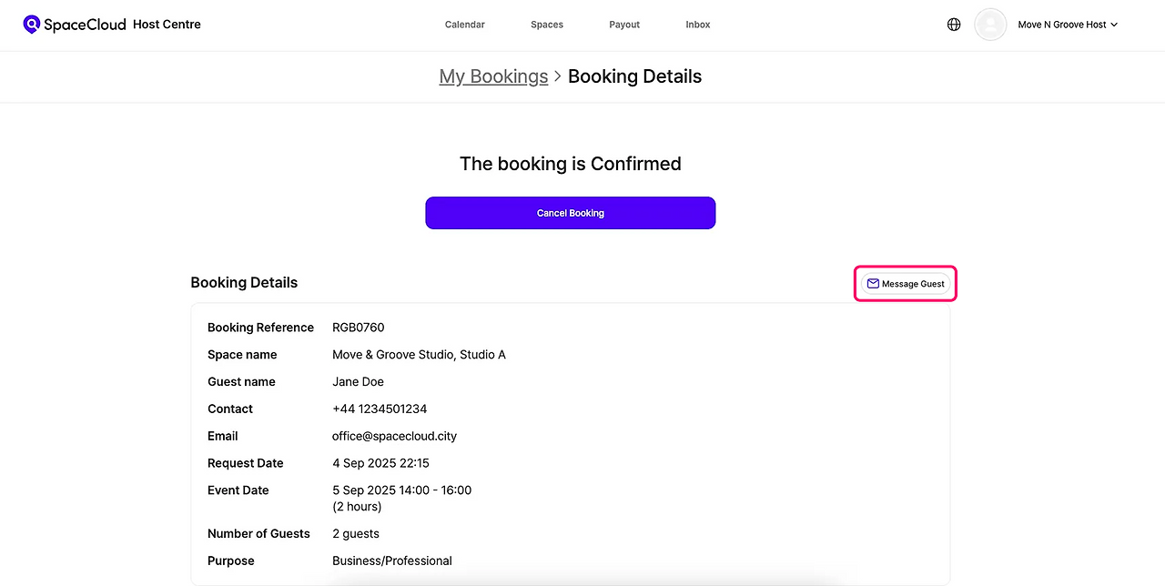1165x586 pixels.
Task: Click the contact number +44 1234501234
Action: pos(380,409)
